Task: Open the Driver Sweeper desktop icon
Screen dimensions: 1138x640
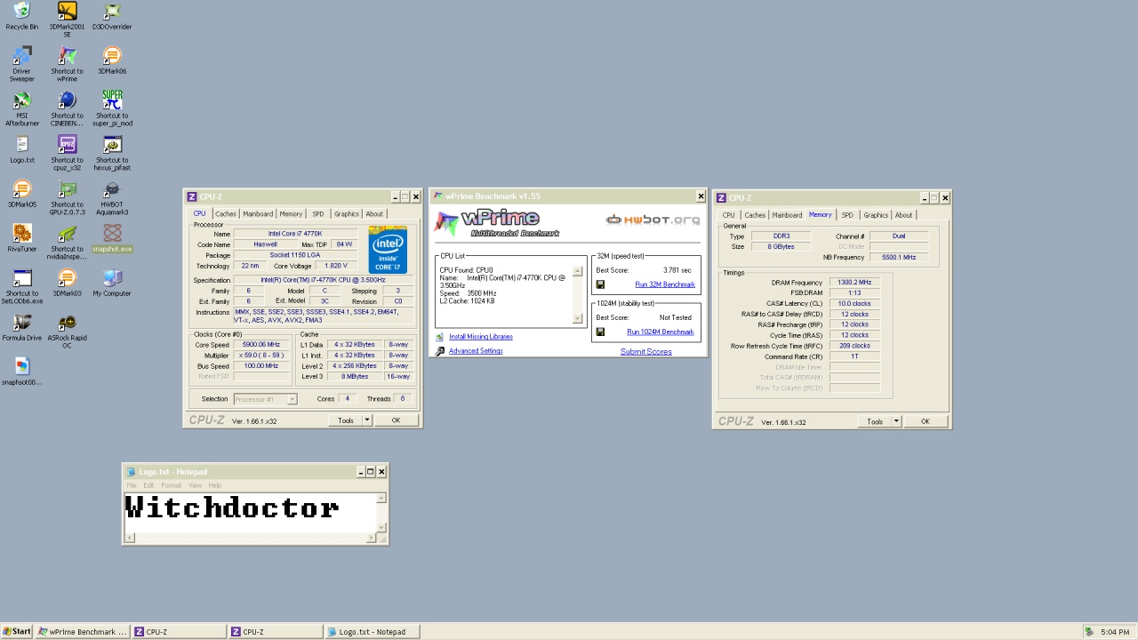Action: (x=22, y=57)
